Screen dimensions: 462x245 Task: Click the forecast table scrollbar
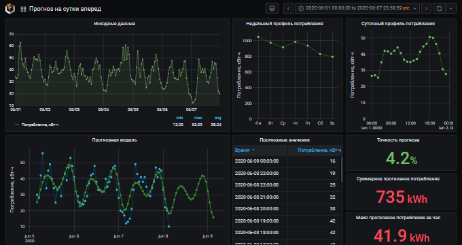pos(342,169)
